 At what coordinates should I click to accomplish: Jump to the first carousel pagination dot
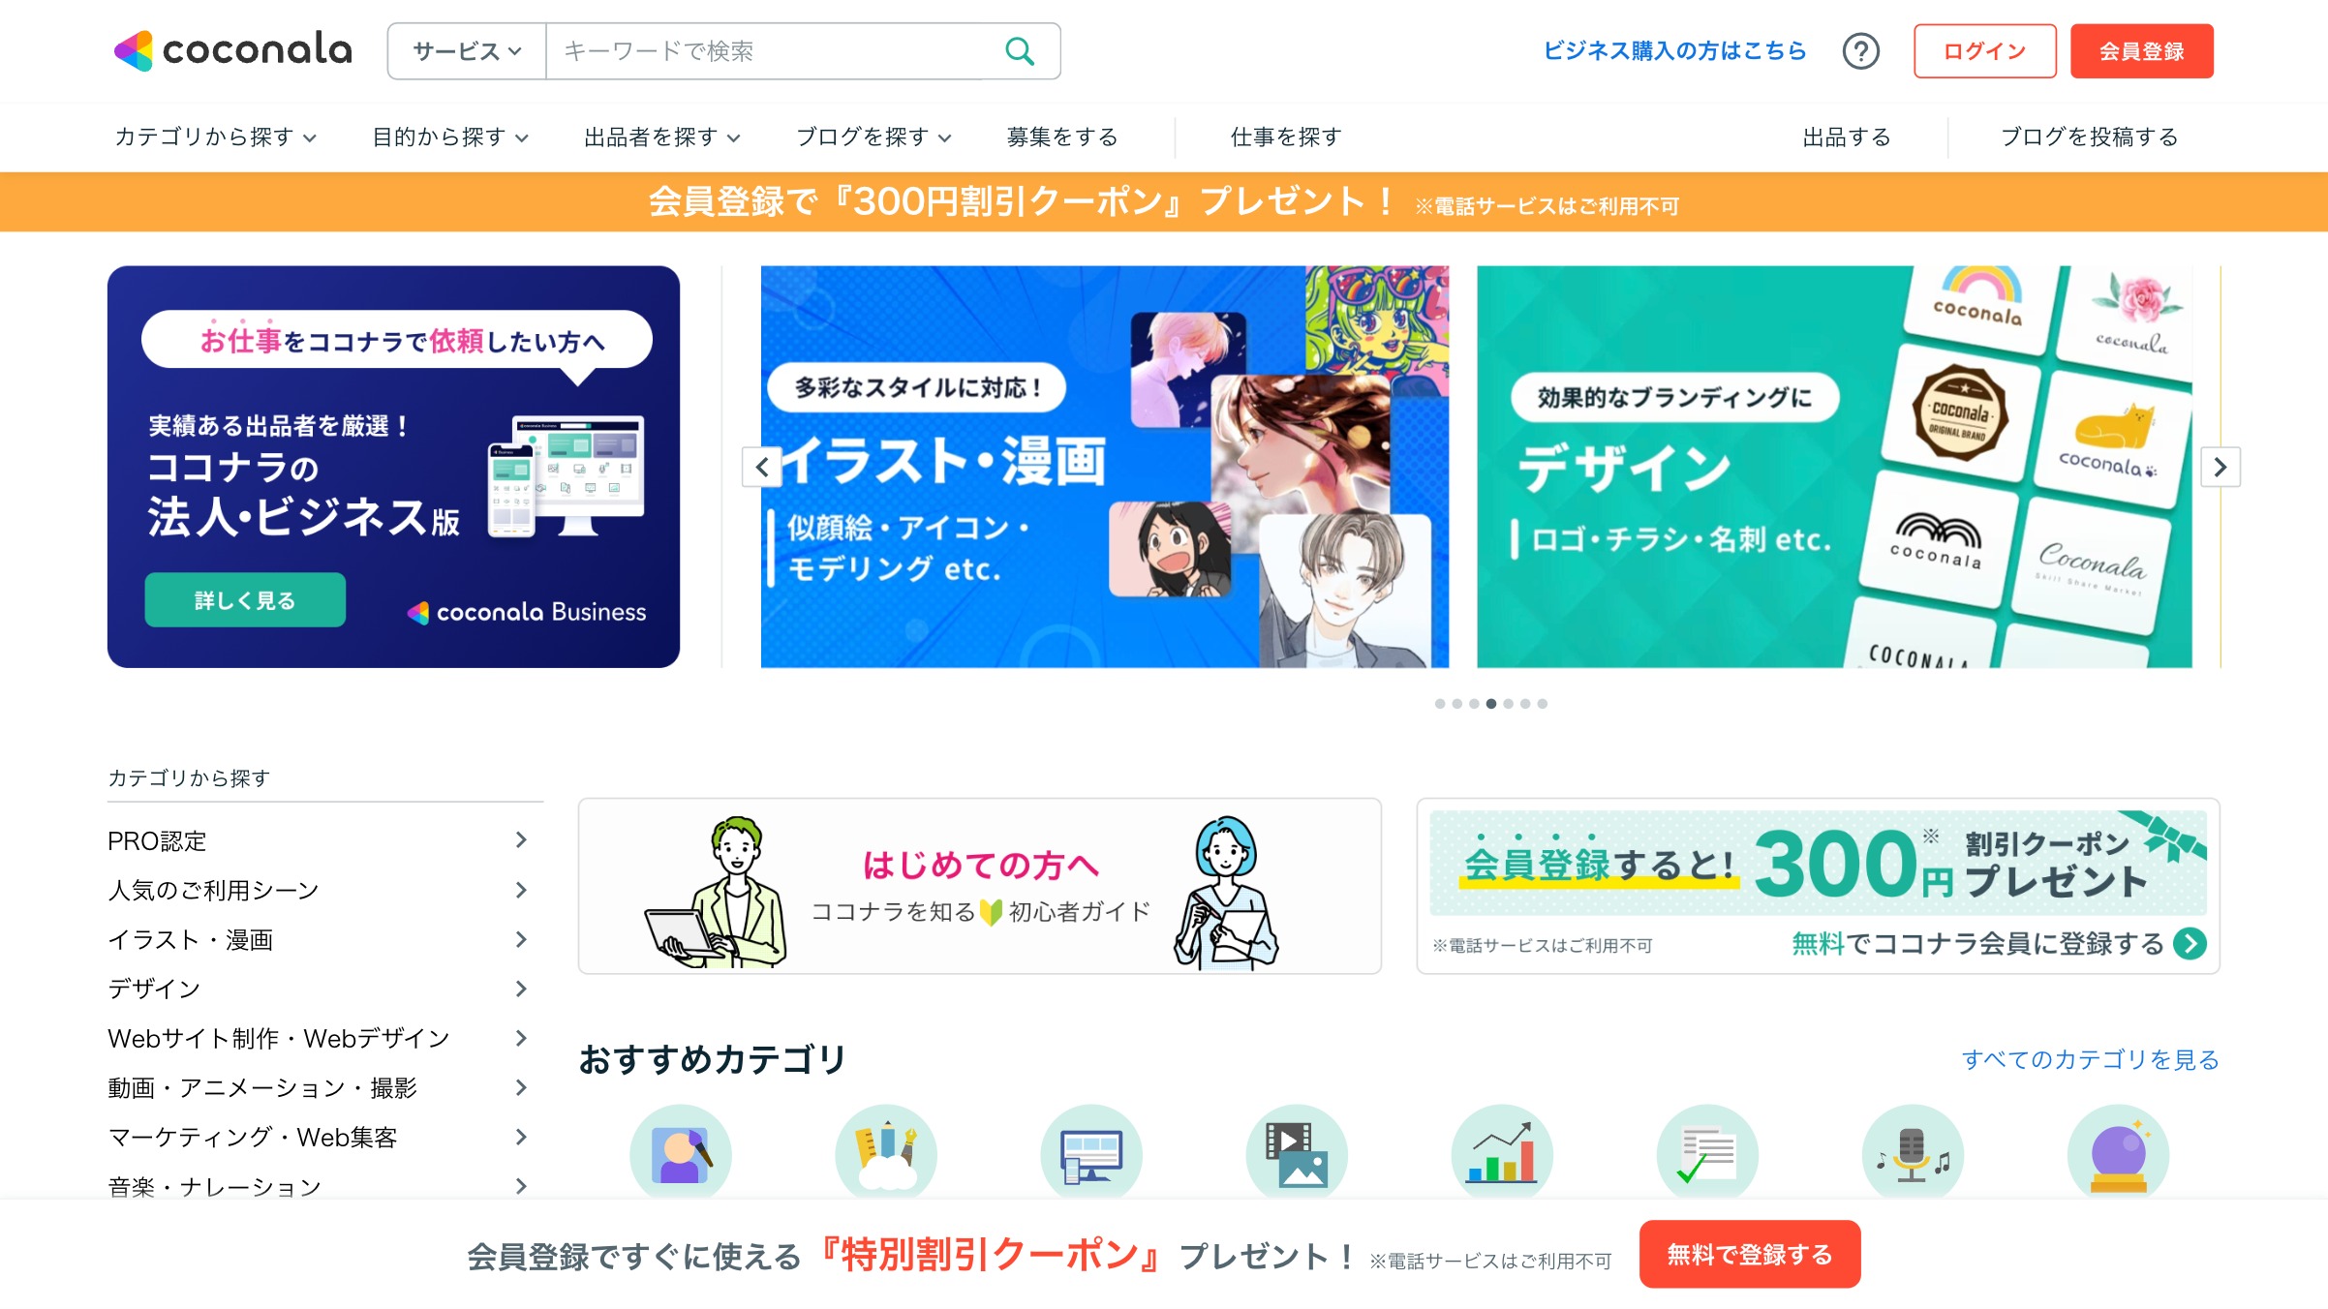tap(1440, 704)
